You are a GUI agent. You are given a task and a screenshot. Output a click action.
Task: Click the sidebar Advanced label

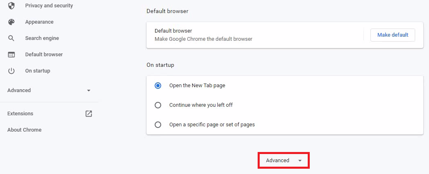(x=19, y=90)
